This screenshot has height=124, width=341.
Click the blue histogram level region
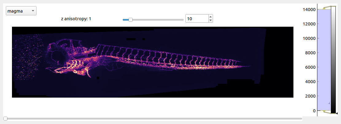tap(324, 60)
